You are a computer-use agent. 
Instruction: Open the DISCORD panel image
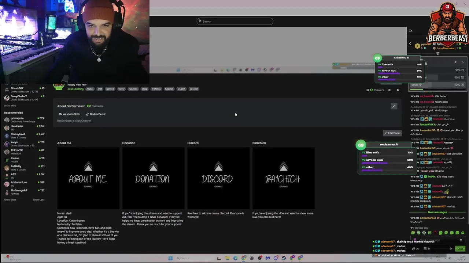(x=218, y=178)
